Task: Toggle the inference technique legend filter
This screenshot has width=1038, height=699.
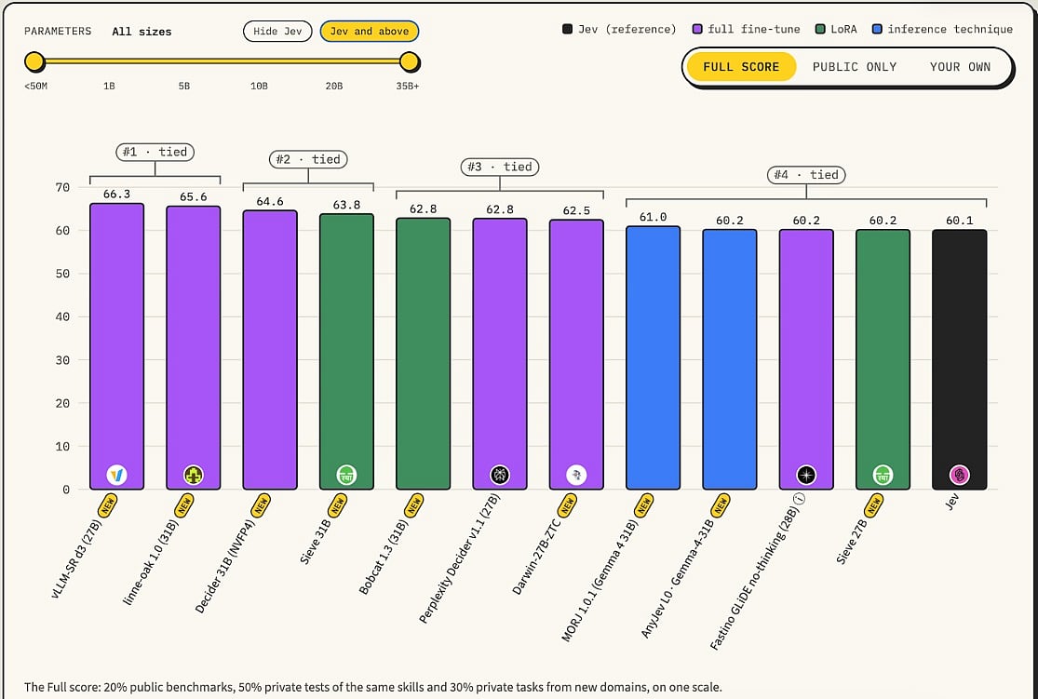Action: [943, 29]
